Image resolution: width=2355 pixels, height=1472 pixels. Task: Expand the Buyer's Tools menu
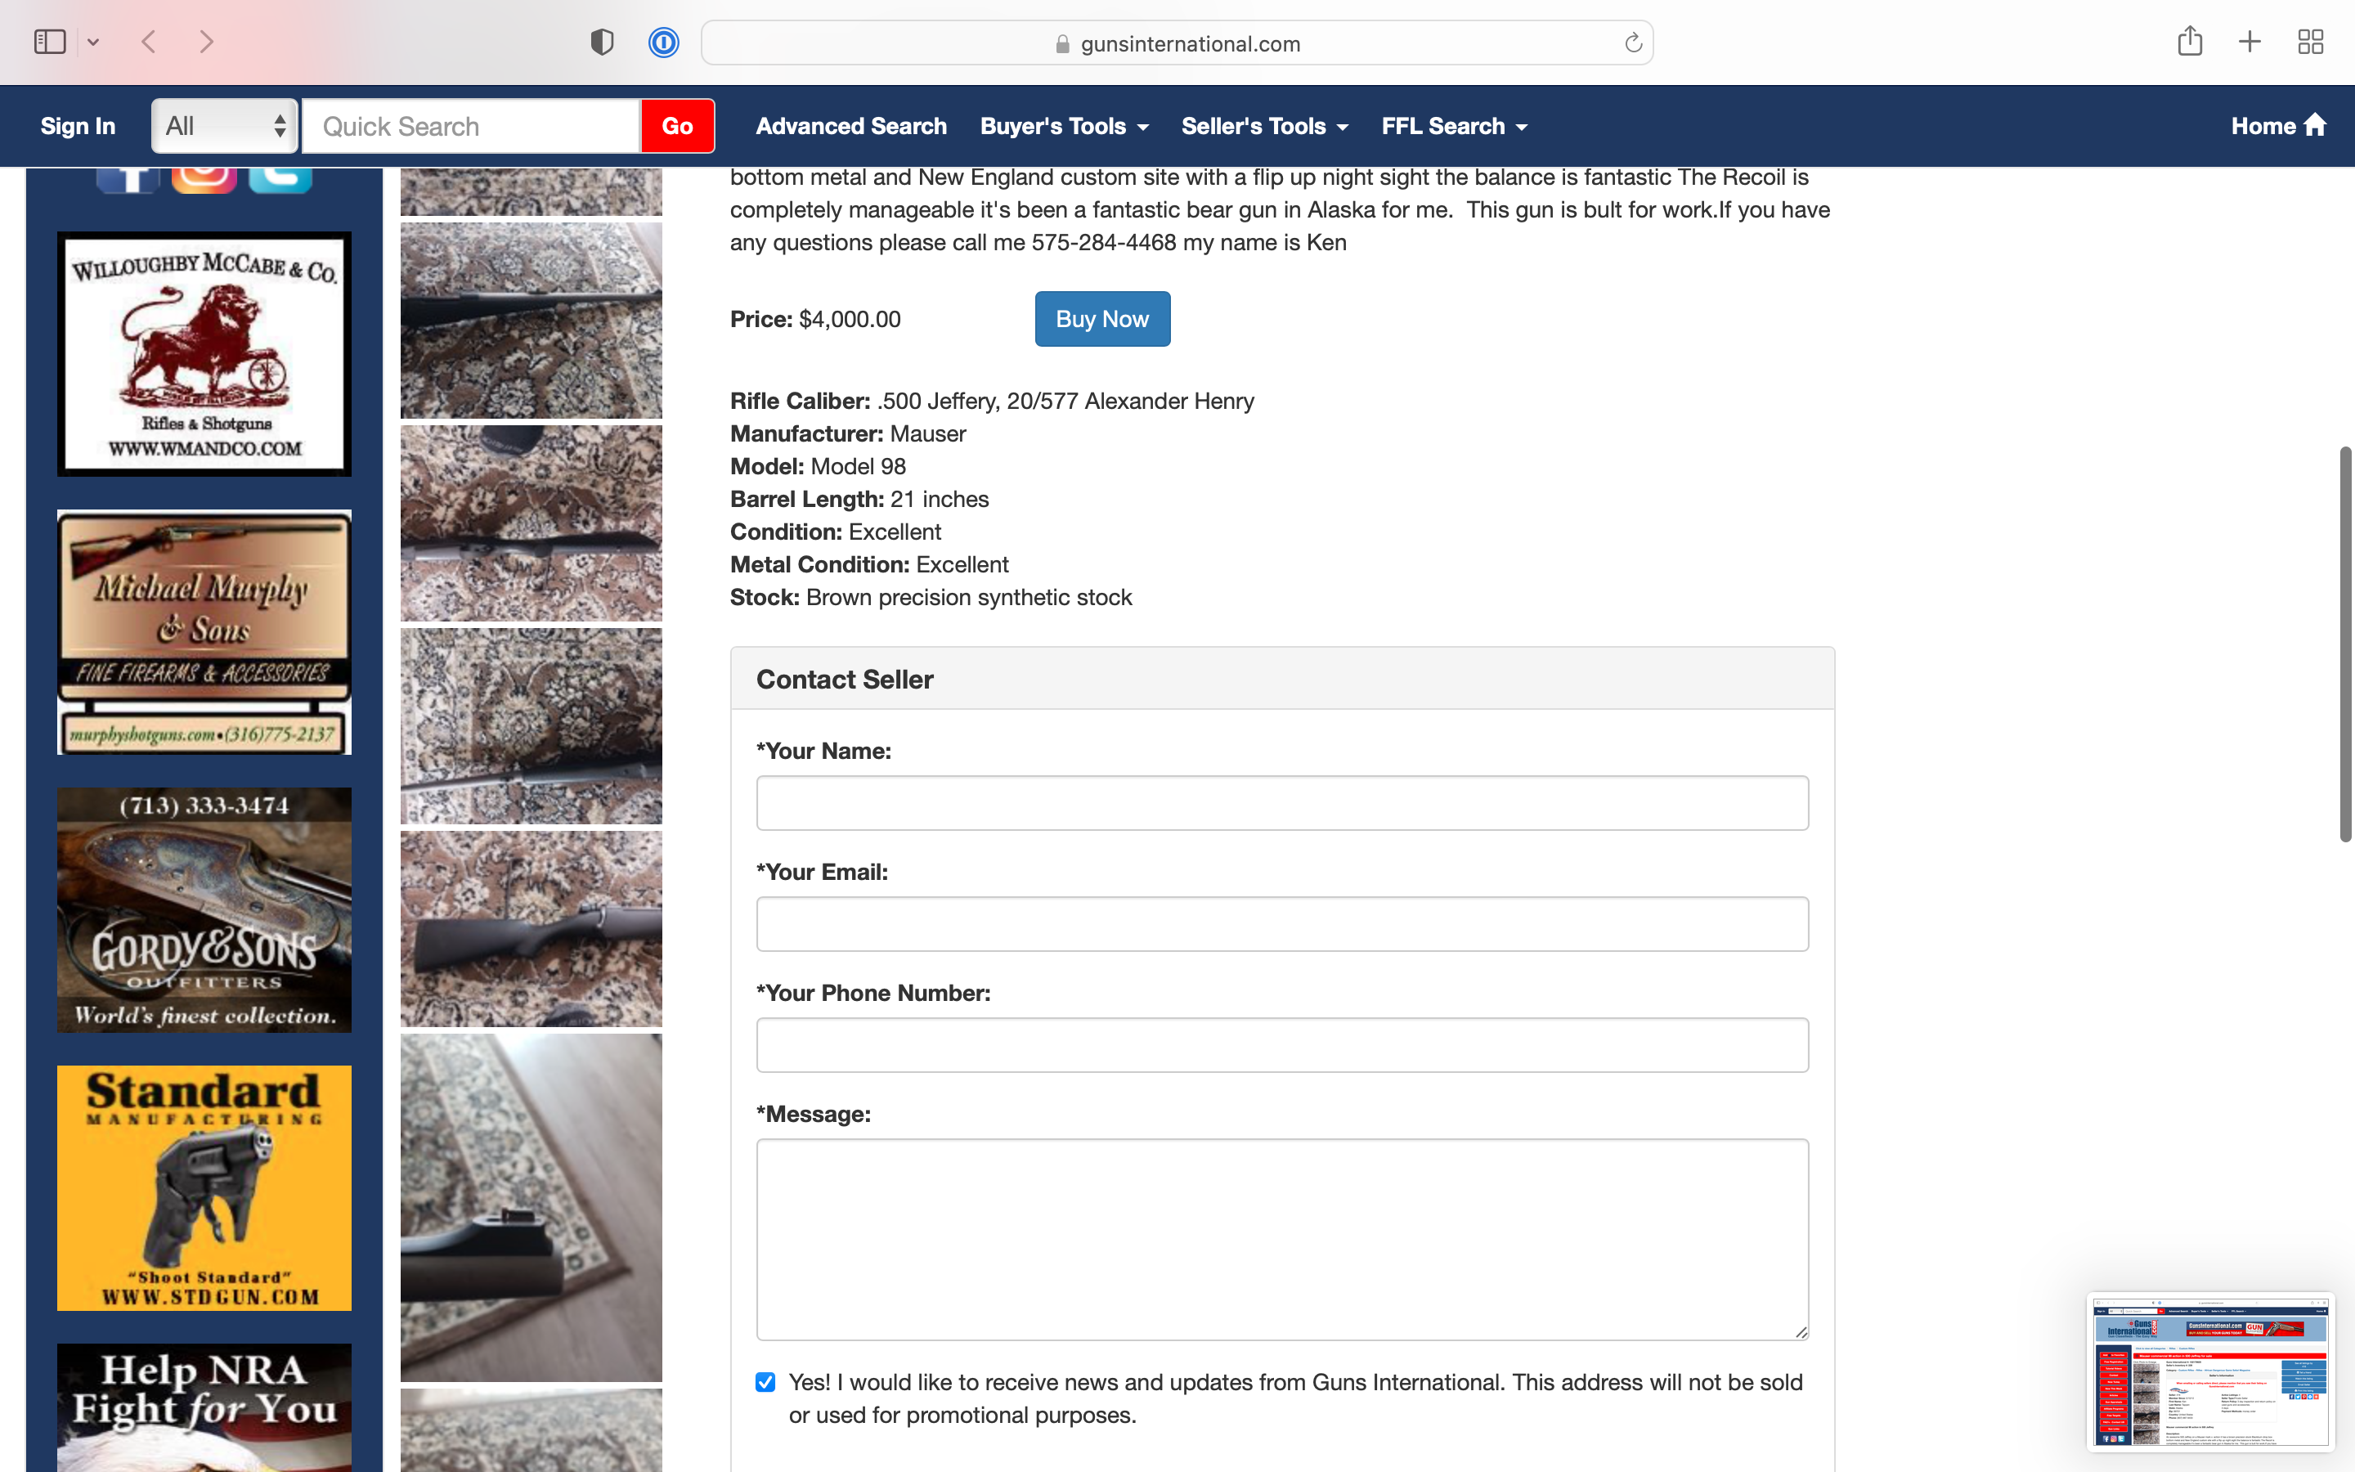[1064, 126]
